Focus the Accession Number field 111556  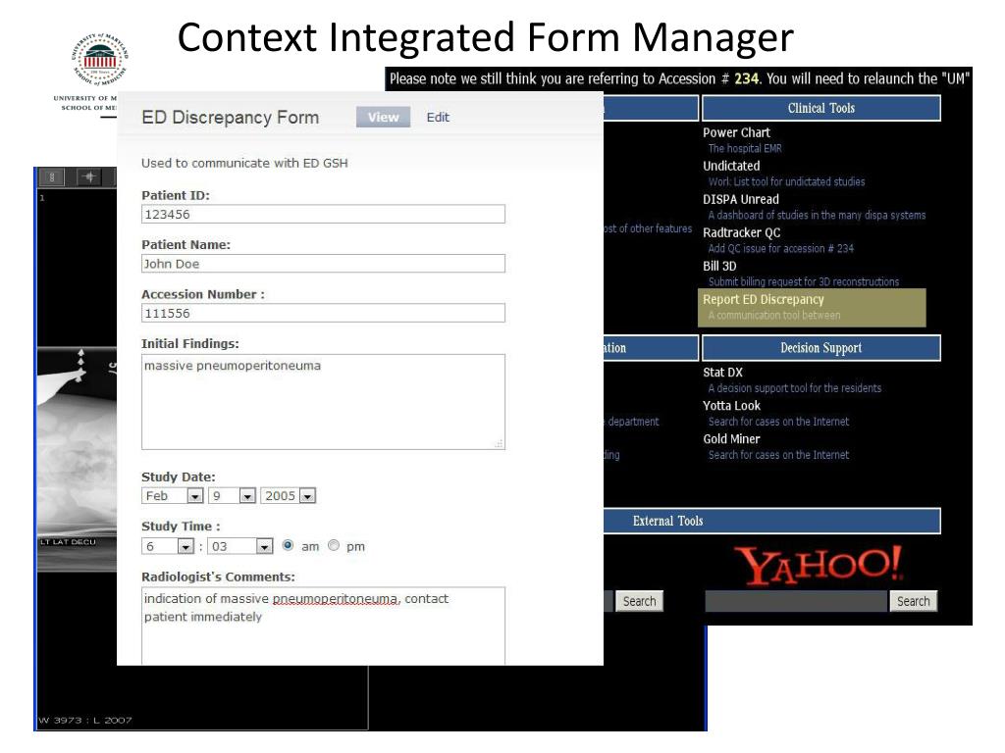(x=323, y=313)
